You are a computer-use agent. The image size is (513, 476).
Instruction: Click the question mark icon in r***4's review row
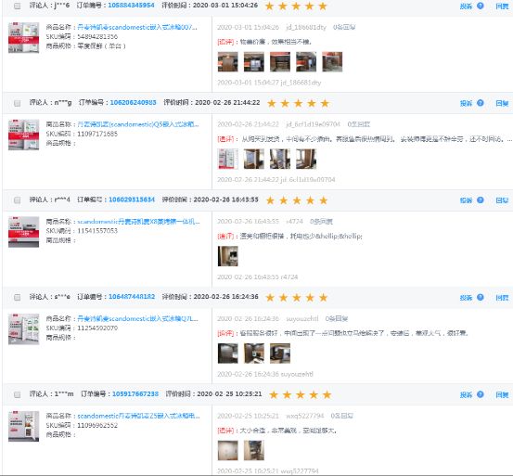point(480,200)
